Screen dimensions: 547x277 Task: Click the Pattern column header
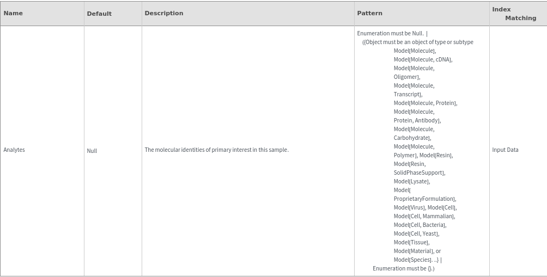tap(370, 13)
